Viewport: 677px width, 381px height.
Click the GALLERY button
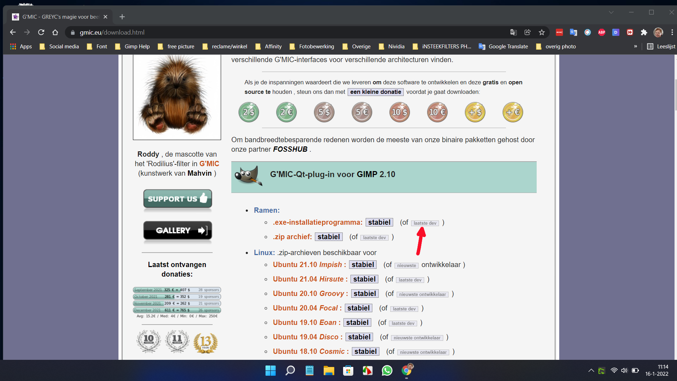click(178, 230)
